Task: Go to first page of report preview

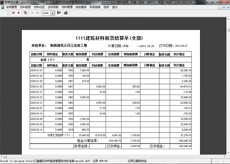Action: (x=13, y=13)
